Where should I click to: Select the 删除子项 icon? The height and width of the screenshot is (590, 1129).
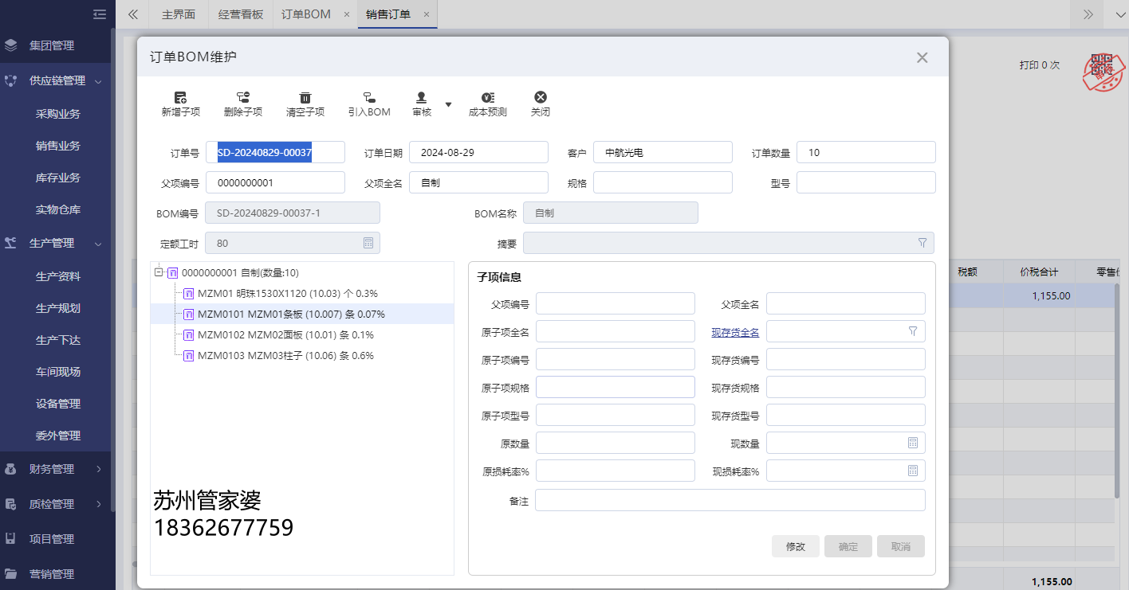[x=243, y=104]
